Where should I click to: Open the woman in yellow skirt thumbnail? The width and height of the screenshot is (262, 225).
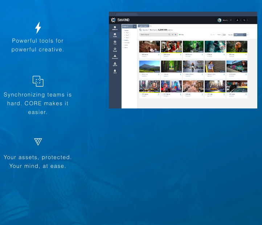215,66
